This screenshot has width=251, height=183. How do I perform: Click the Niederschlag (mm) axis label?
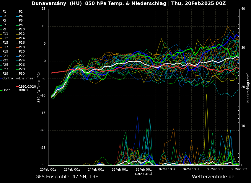pyautogui.click(x=248, y=87)
